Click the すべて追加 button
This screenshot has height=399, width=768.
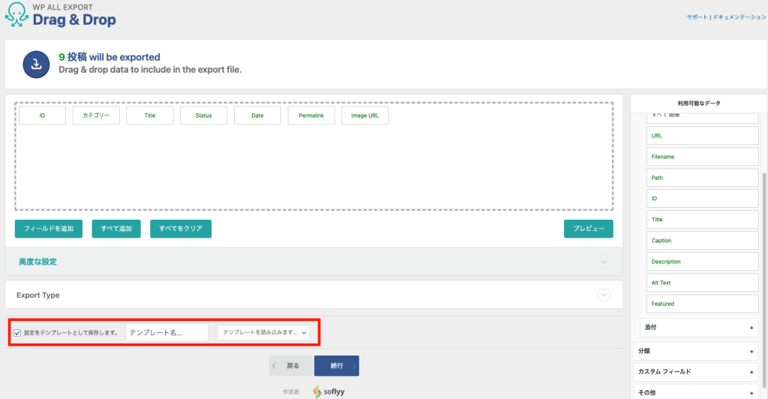click(x=116, y=229)
